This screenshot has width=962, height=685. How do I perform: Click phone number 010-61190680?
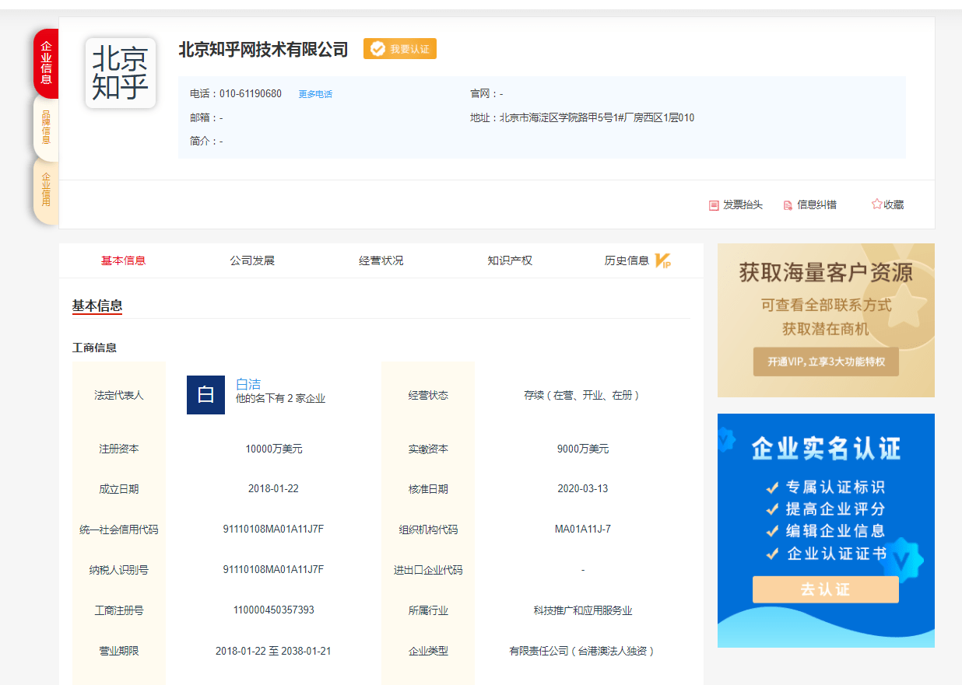point(251,94)
